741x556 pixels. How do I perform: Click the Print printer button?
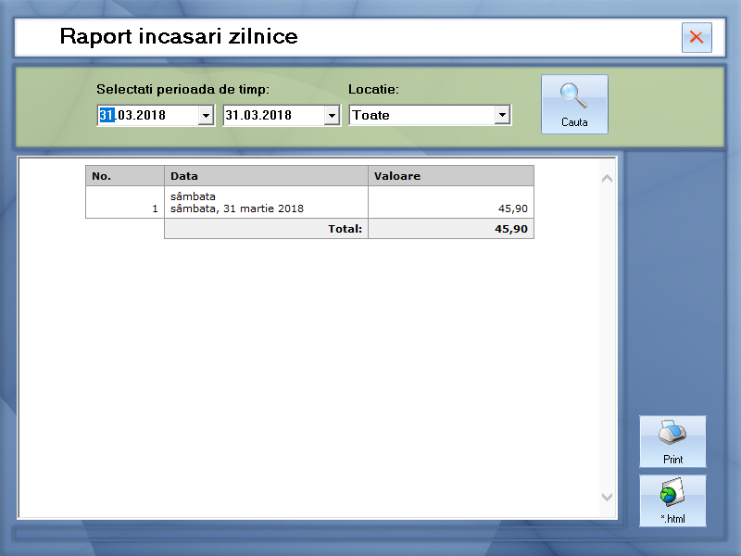[672, 442]
